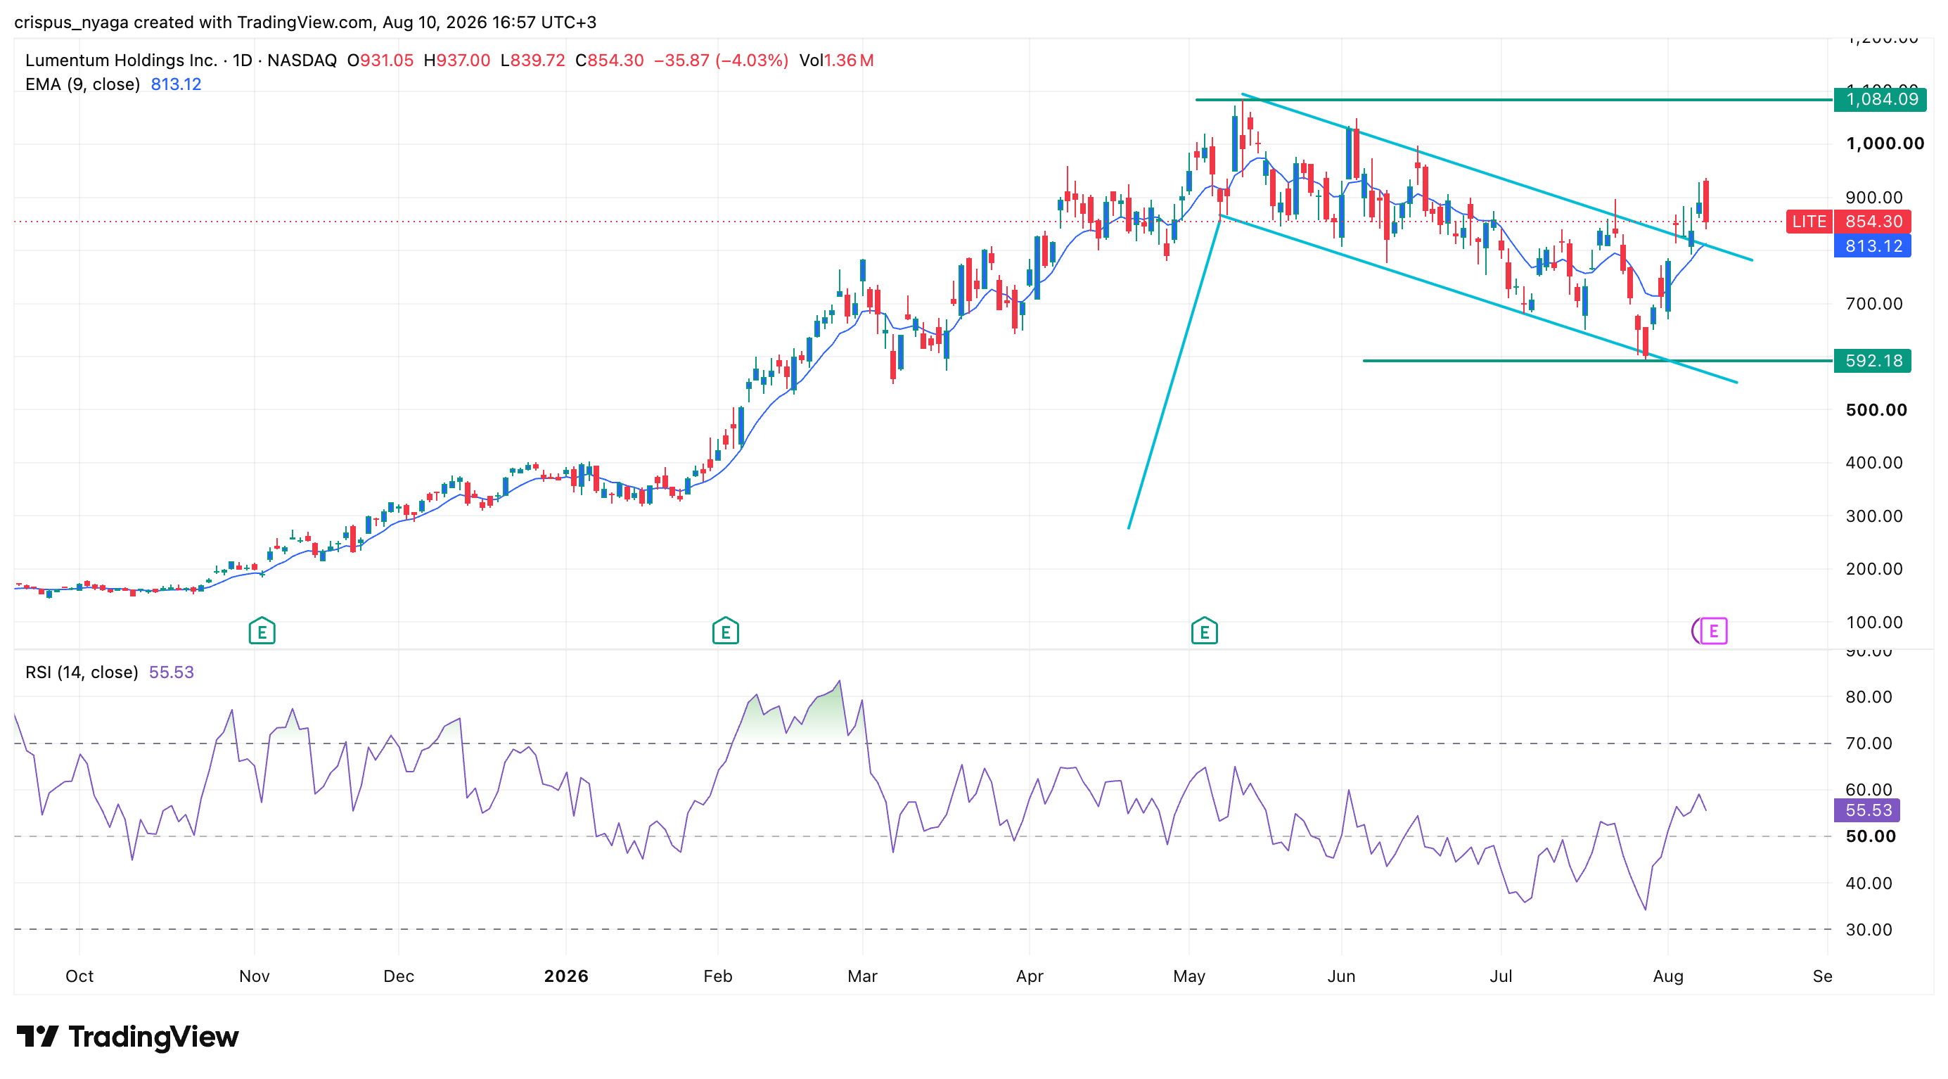This screenshot has width=1948, height=1079.
Task: Click the EMA value 813.12 in legend
Action: [177, 84]
